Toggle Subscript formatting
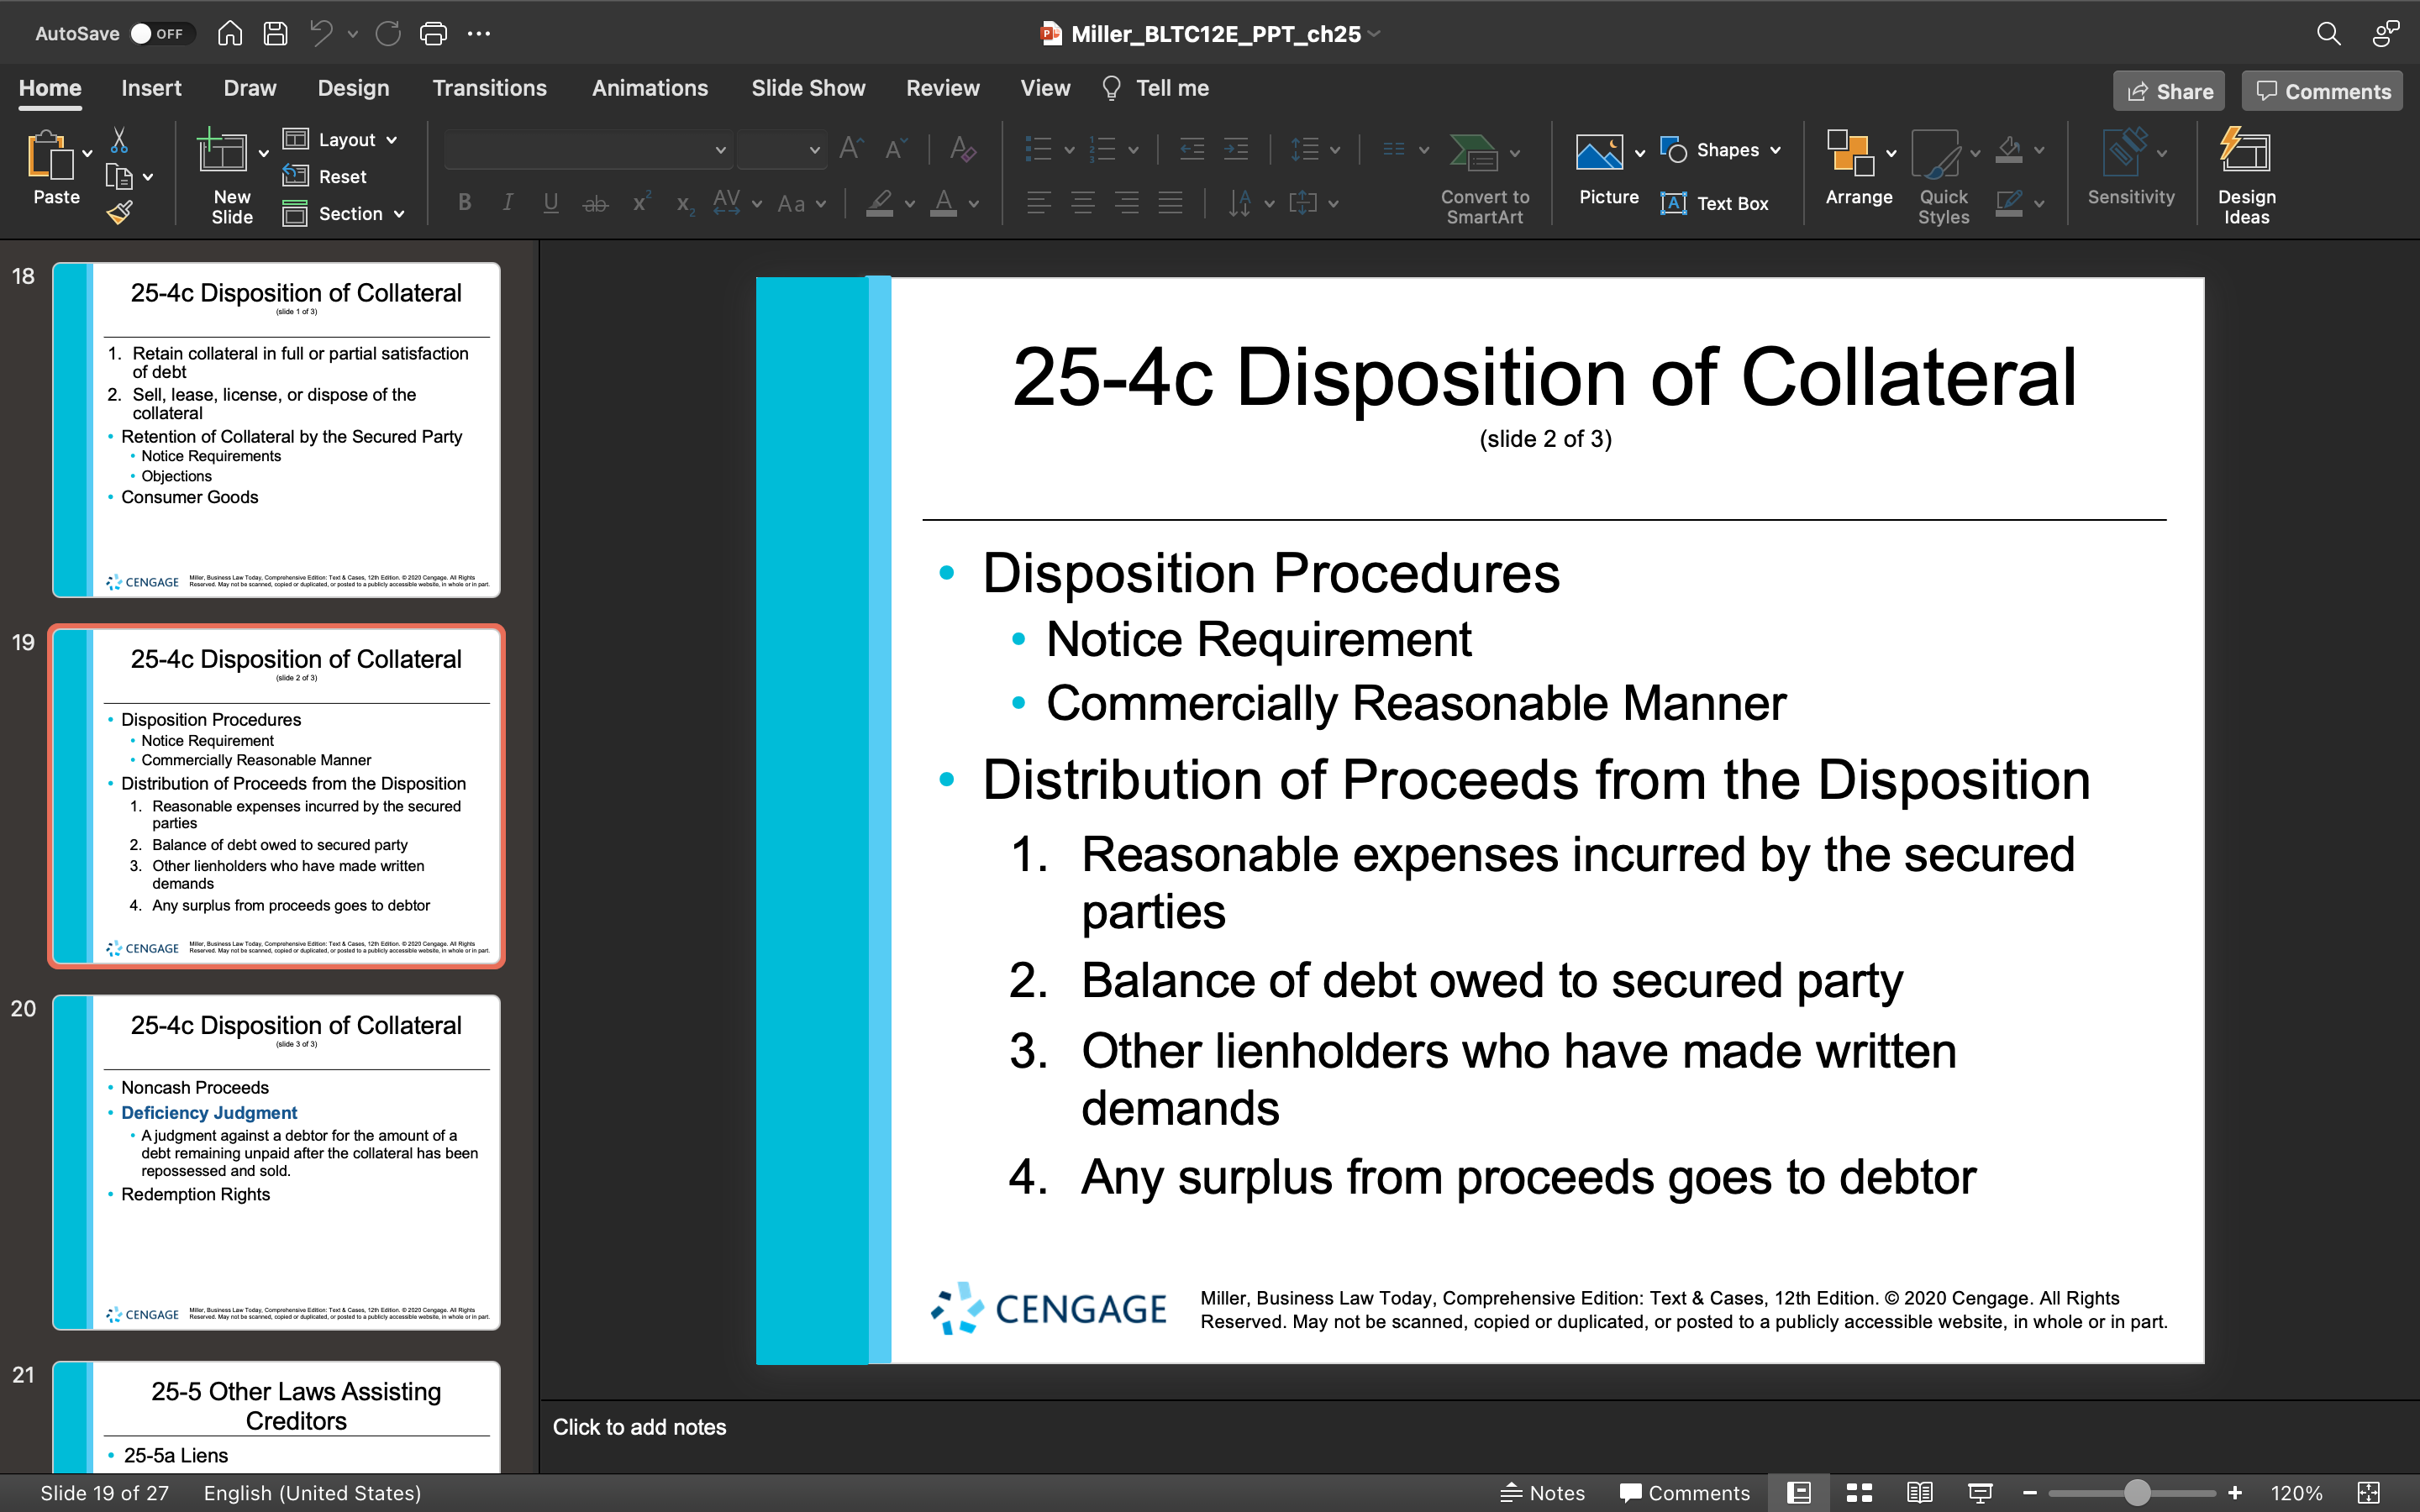 coord(685,203)
